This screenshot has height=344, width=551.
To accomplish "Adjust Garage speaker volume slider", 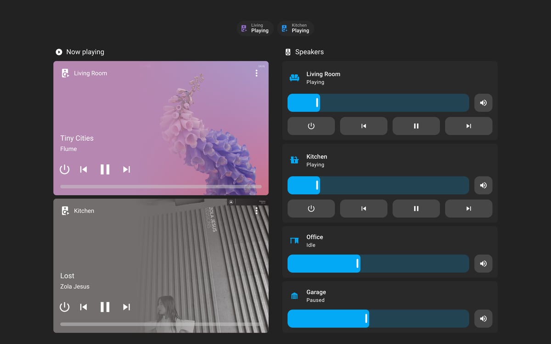I will (x=378, y=319).
